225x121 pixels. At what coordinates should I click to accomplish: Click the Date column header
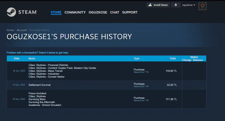pos(17,58)
